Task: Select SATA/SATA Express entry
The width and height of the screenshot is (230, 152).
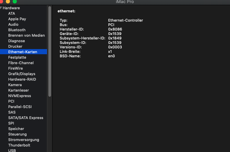Action: (26, 118)
